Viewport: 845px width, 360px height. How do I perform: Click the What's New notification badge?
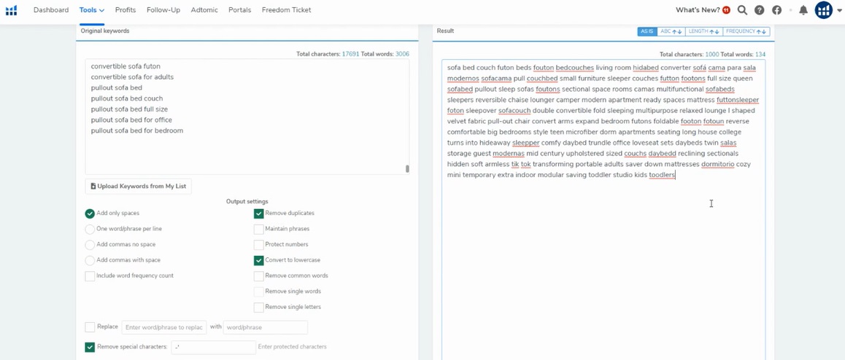tap(726, 9)
